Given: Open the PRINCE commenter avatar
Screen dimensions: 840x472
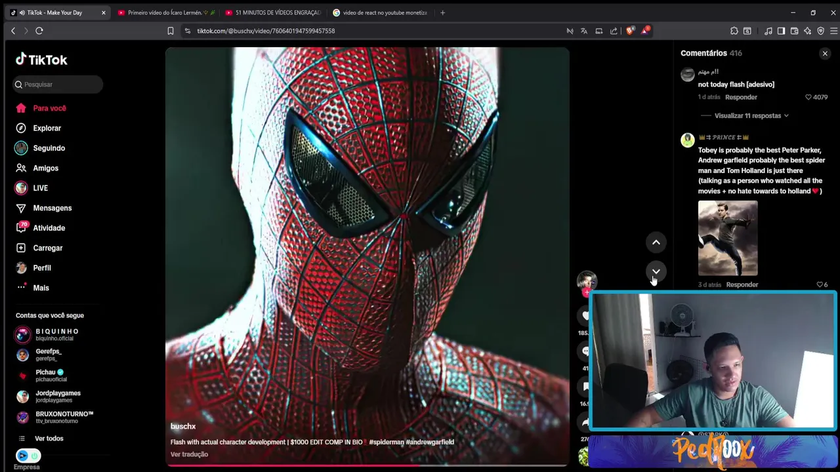Looking at the screenshot, I should coord(688,140).
